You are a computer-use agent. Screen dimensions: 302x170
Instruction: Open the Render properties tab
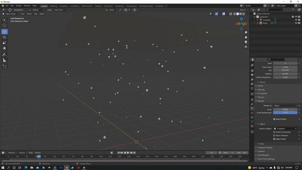click(x=252, y=70)
